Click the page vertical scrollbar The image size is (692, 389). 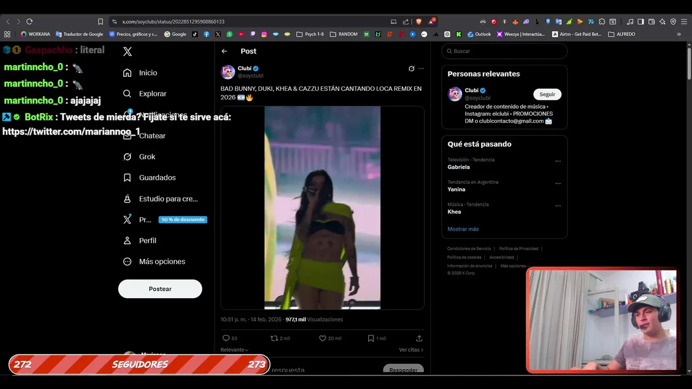click(x=689, y=65)
